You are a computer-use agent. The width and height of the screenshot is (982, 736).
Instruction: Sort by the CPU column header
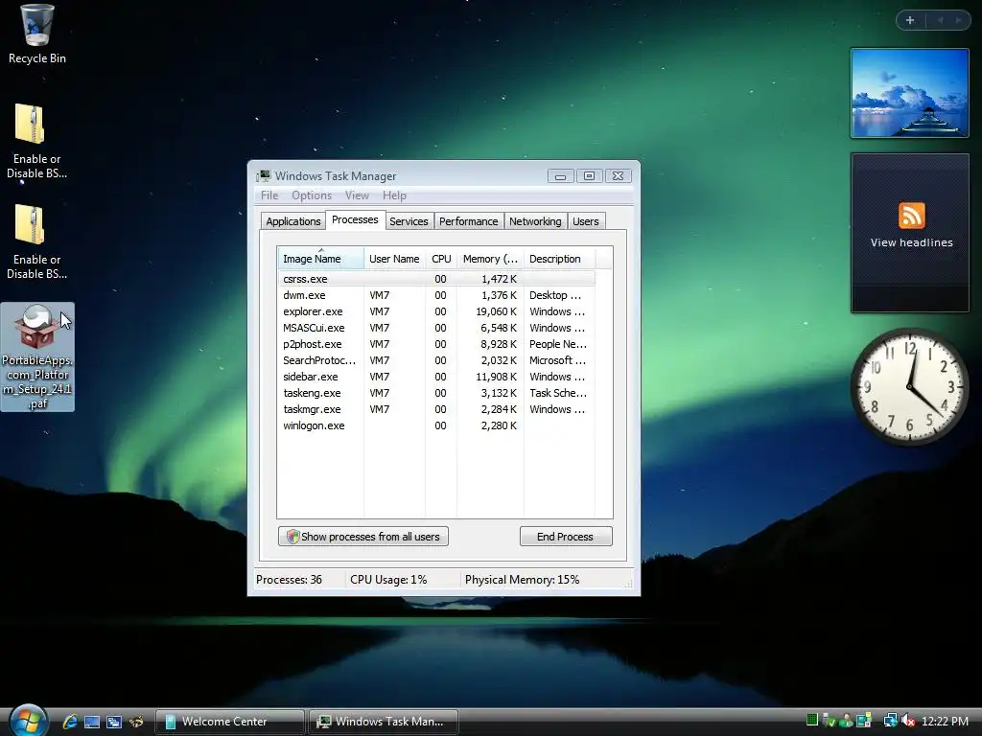pyautogui.click(x=441, y=259)
